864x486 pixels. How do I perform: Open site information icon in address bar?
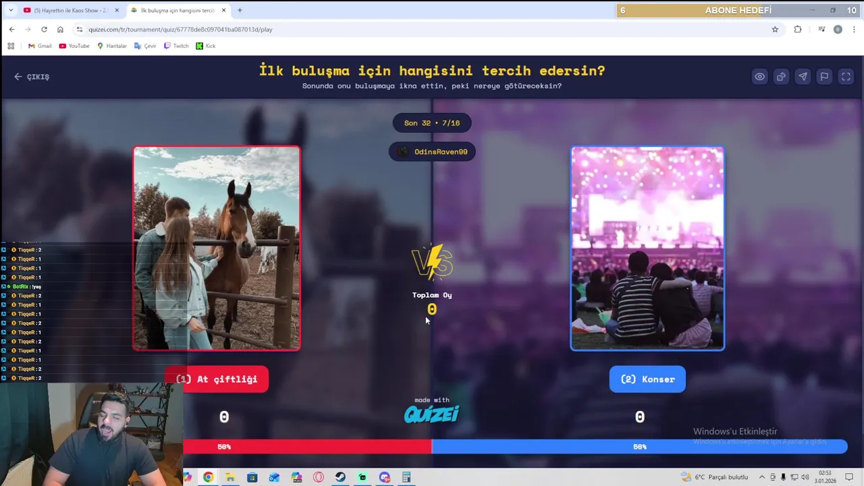pos(80,30)
